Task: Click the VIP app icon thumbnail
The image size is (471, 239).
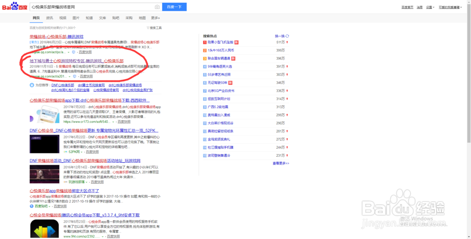Action: click(44, 229)
